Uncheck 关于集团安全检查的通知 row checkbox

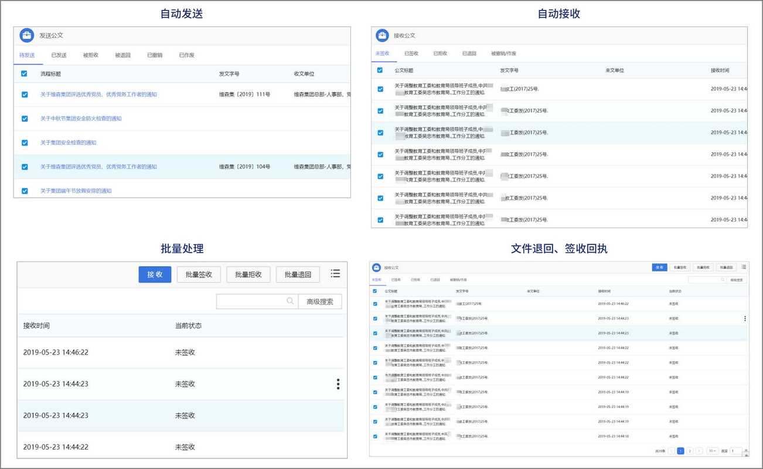point(25,143)
